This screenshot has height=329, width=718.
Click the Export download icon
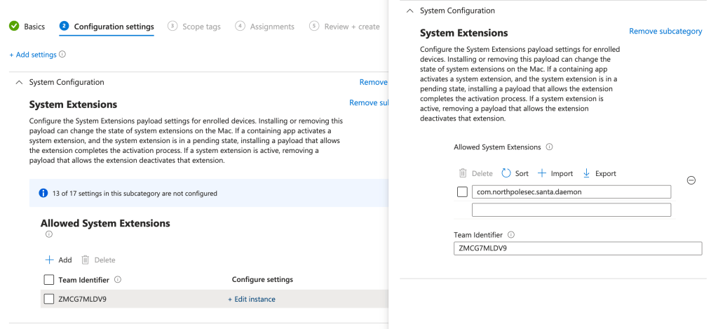pos(587,173)
